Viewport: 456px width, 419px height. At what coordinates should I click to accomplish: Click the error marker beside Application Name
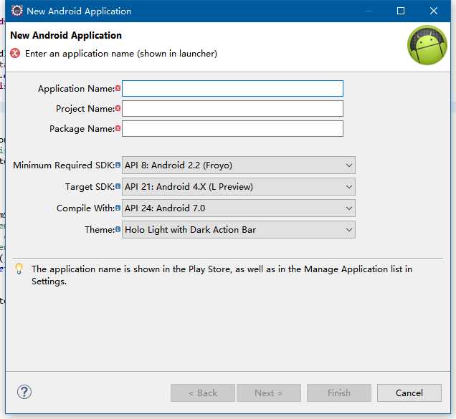[118, 88]
